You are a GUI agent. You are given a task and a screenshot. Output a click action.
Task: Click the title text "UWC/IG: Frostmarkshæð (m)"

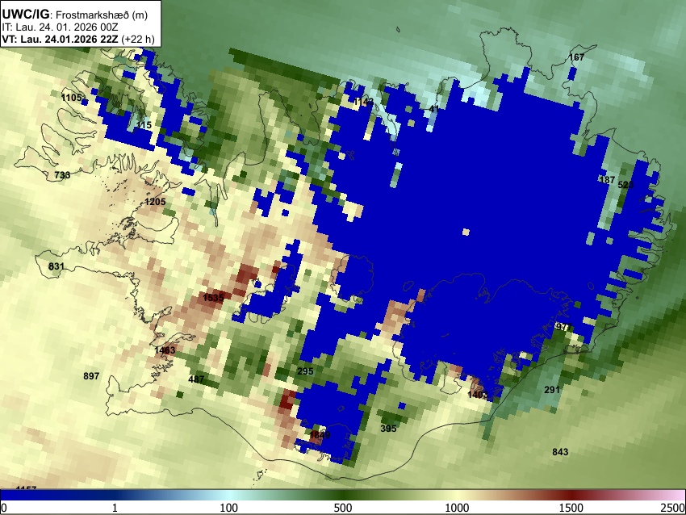click(75, 15)
